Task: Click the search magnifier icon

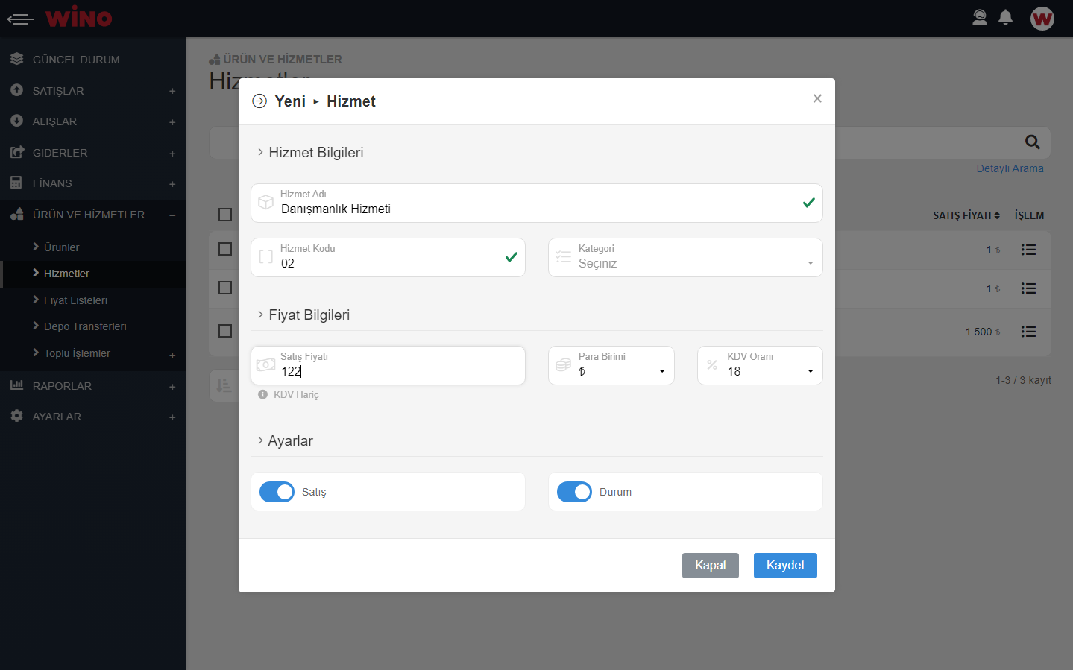Action: point(1032,142)
